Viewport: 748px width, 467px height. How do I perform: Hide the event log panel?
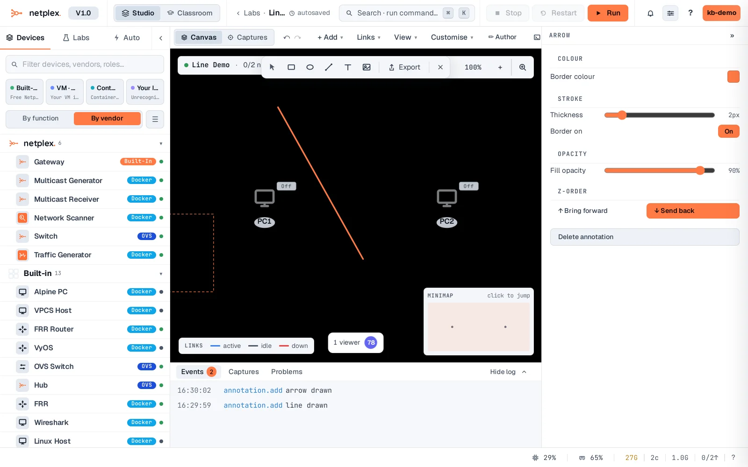[x=508, y=372]
